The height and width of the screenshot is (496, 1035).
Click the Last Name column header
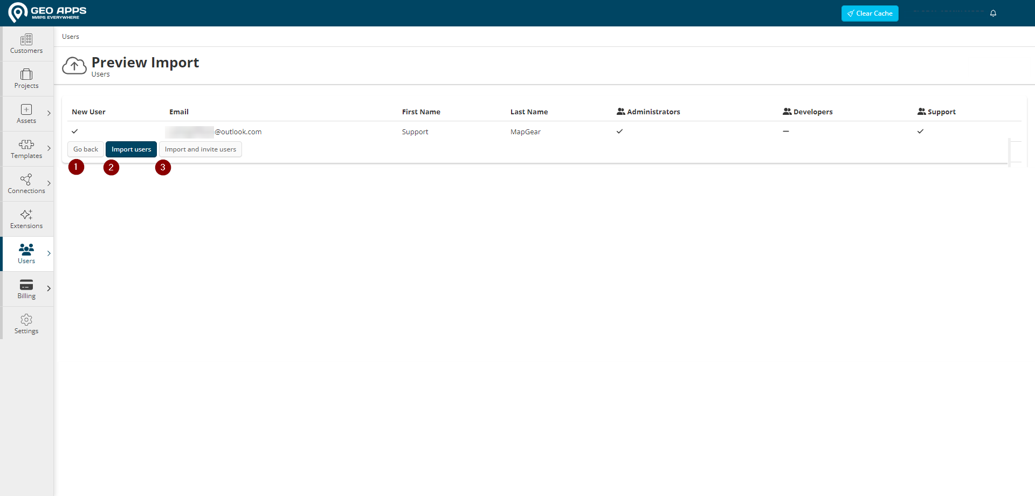coord(529,112)
